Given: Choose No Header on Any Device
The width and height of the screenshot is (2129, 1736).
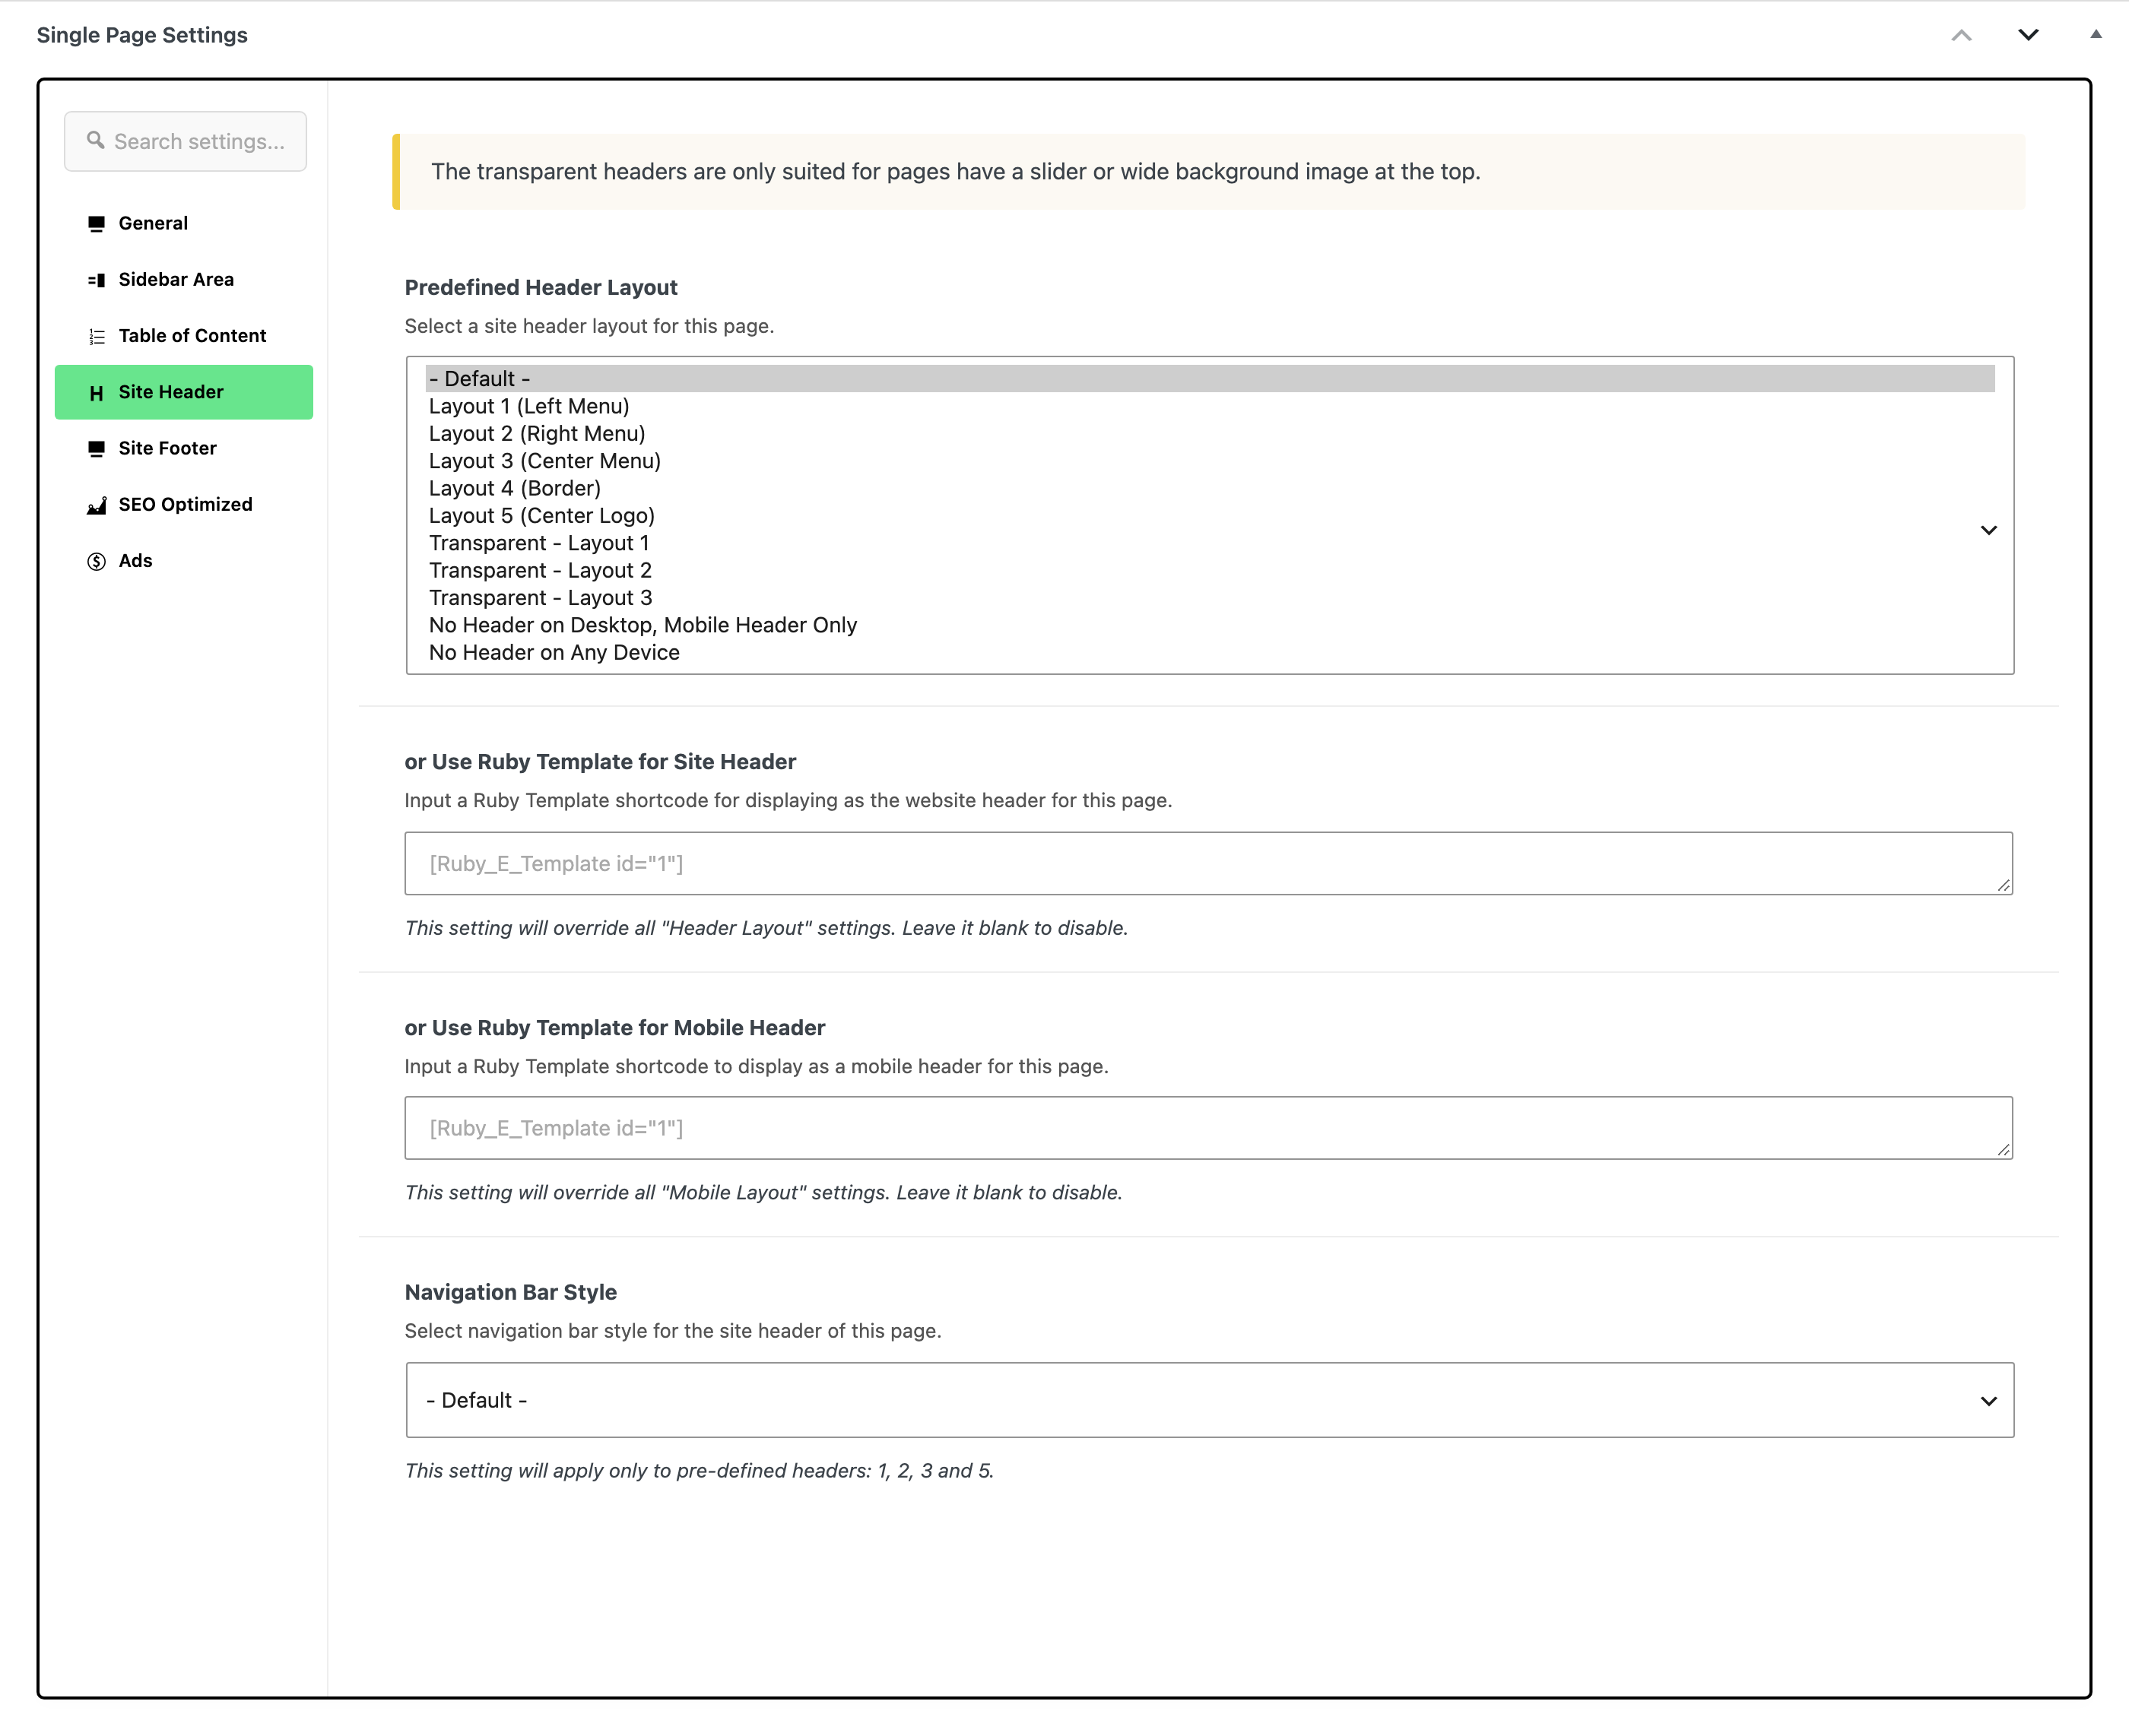Looking at the screenshot, I should click(1210, 652).
